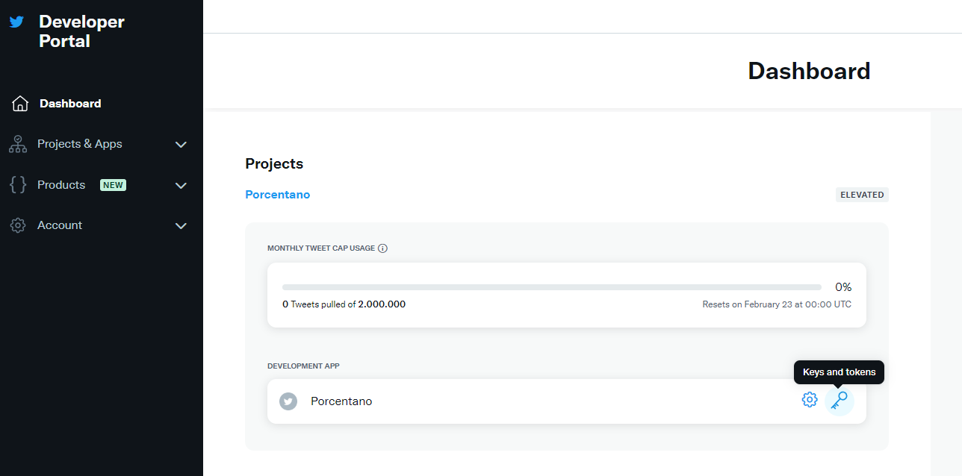Viewport: 962px width, 476px height.
Task: Click the MONTHLY TWEET CAP USAGE label
Action: coord(321,248)
